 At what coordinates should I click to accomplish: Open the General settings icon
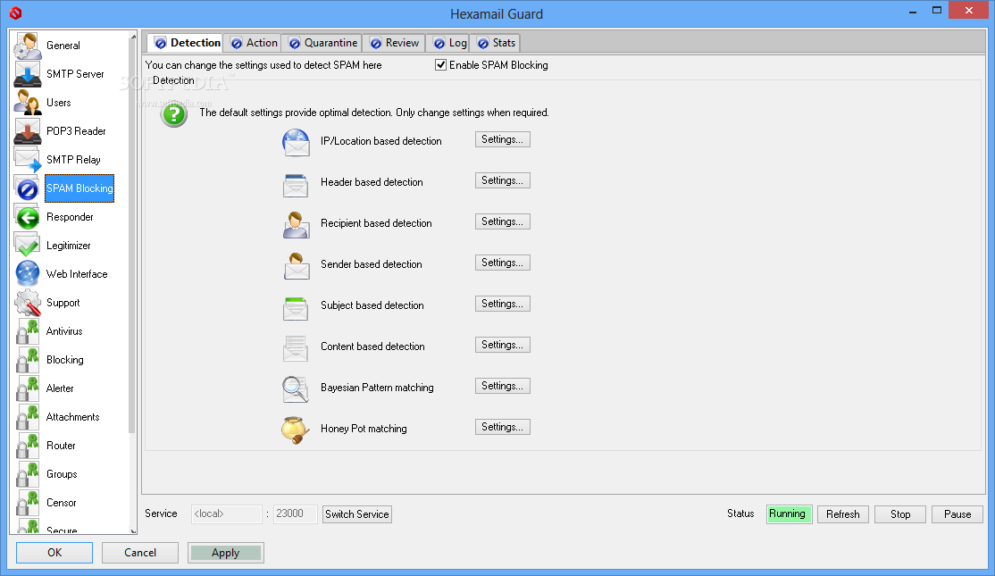pos(28,46)
